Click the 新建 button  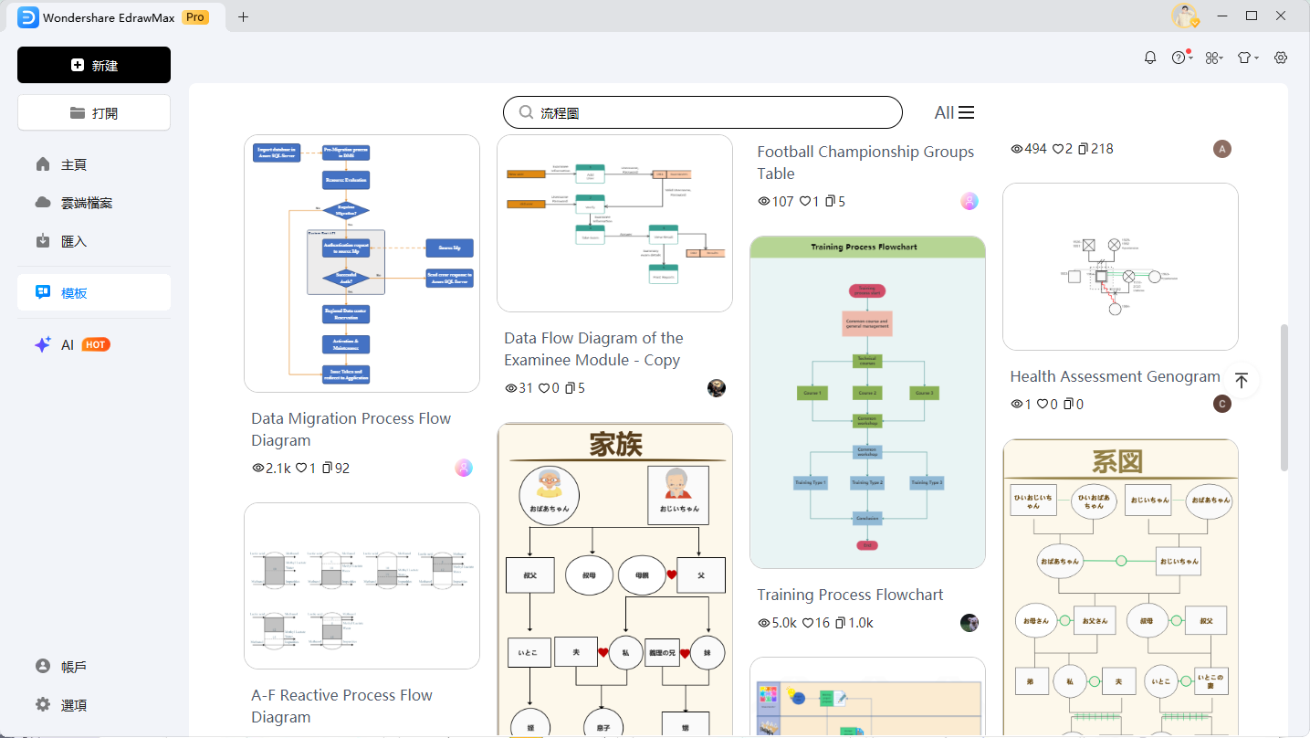click(94, 65)
